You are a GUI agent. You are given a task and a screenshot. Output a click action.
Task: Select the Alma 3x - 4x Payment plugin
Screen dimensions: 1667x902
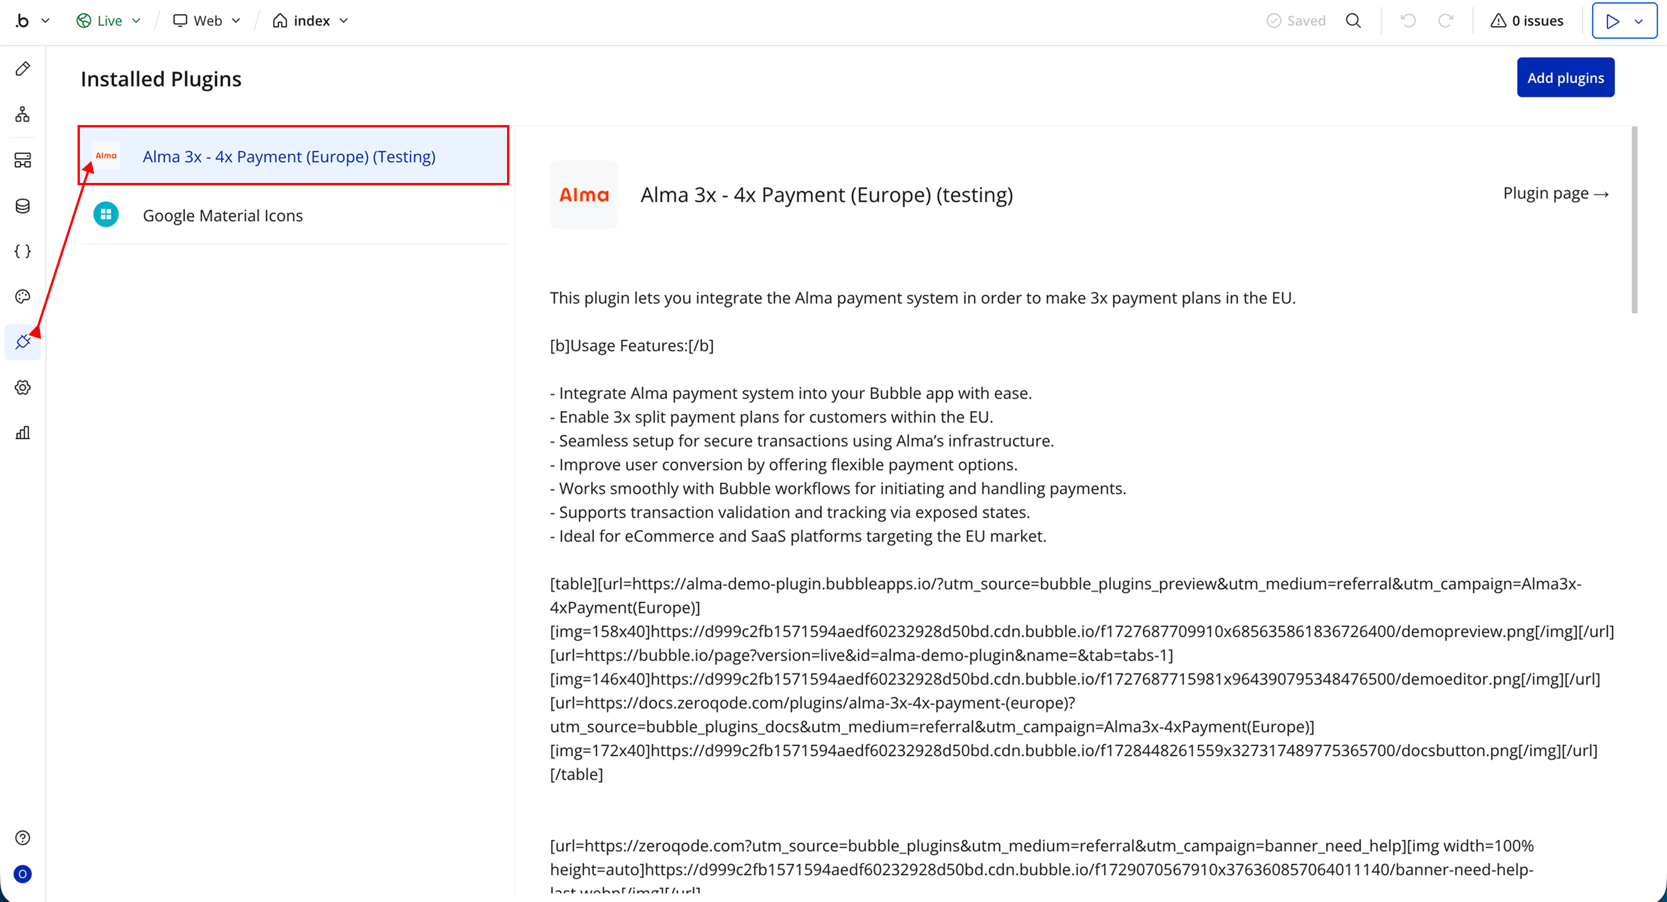(289, 156)
